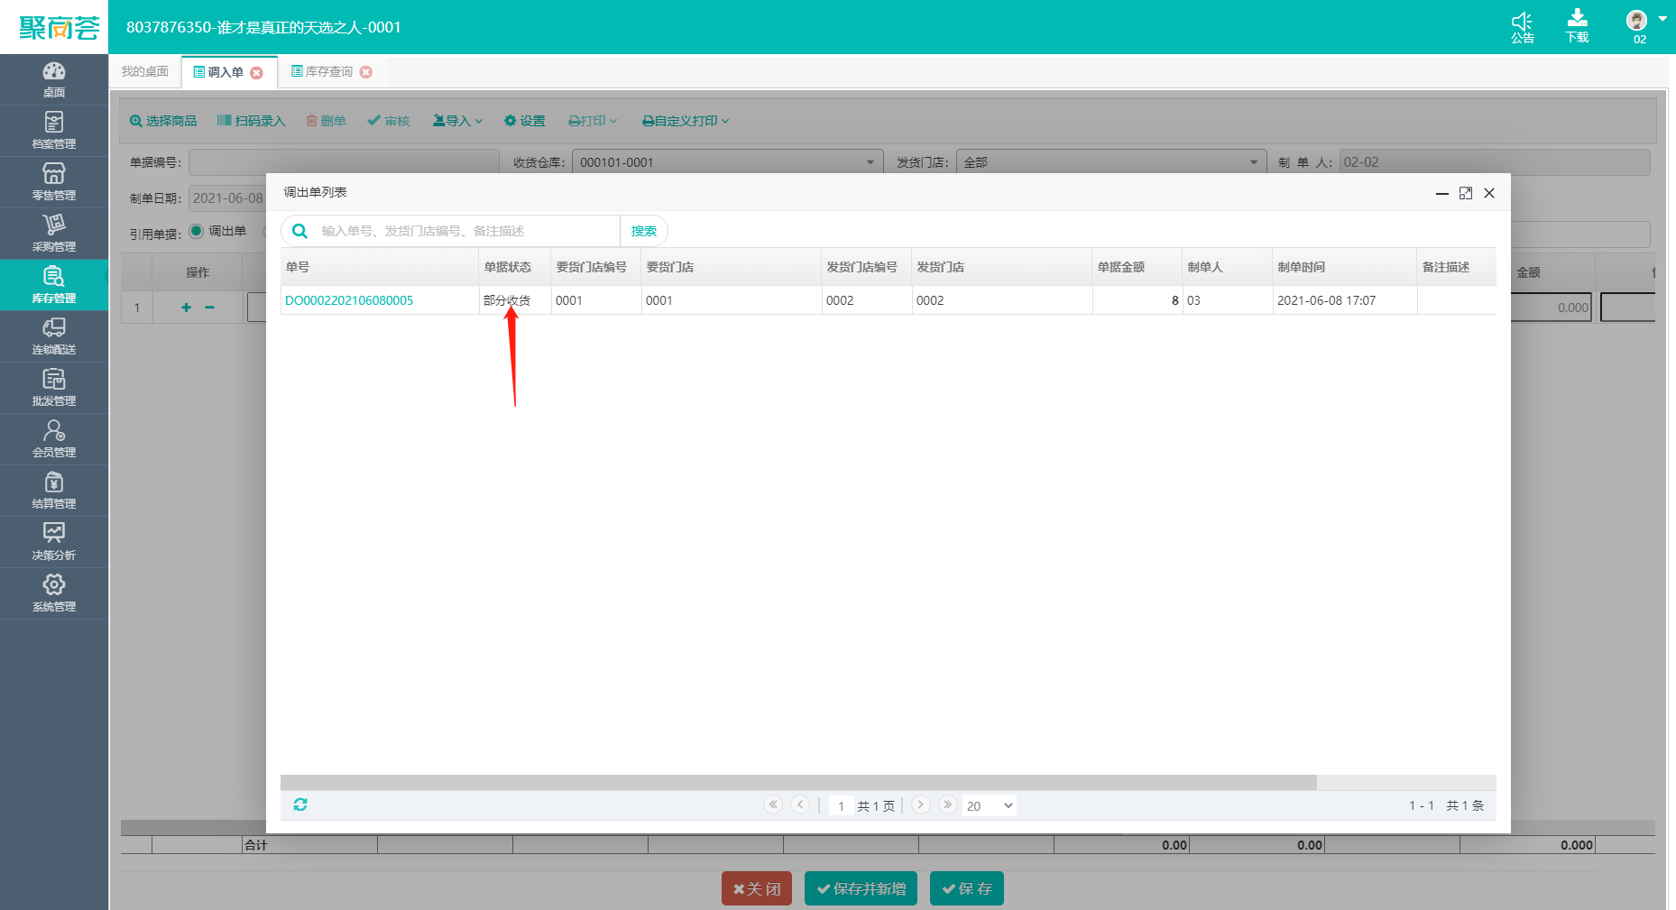Go to previous page in pager
Screen dimensions: 1676x910
pos(800,804)
